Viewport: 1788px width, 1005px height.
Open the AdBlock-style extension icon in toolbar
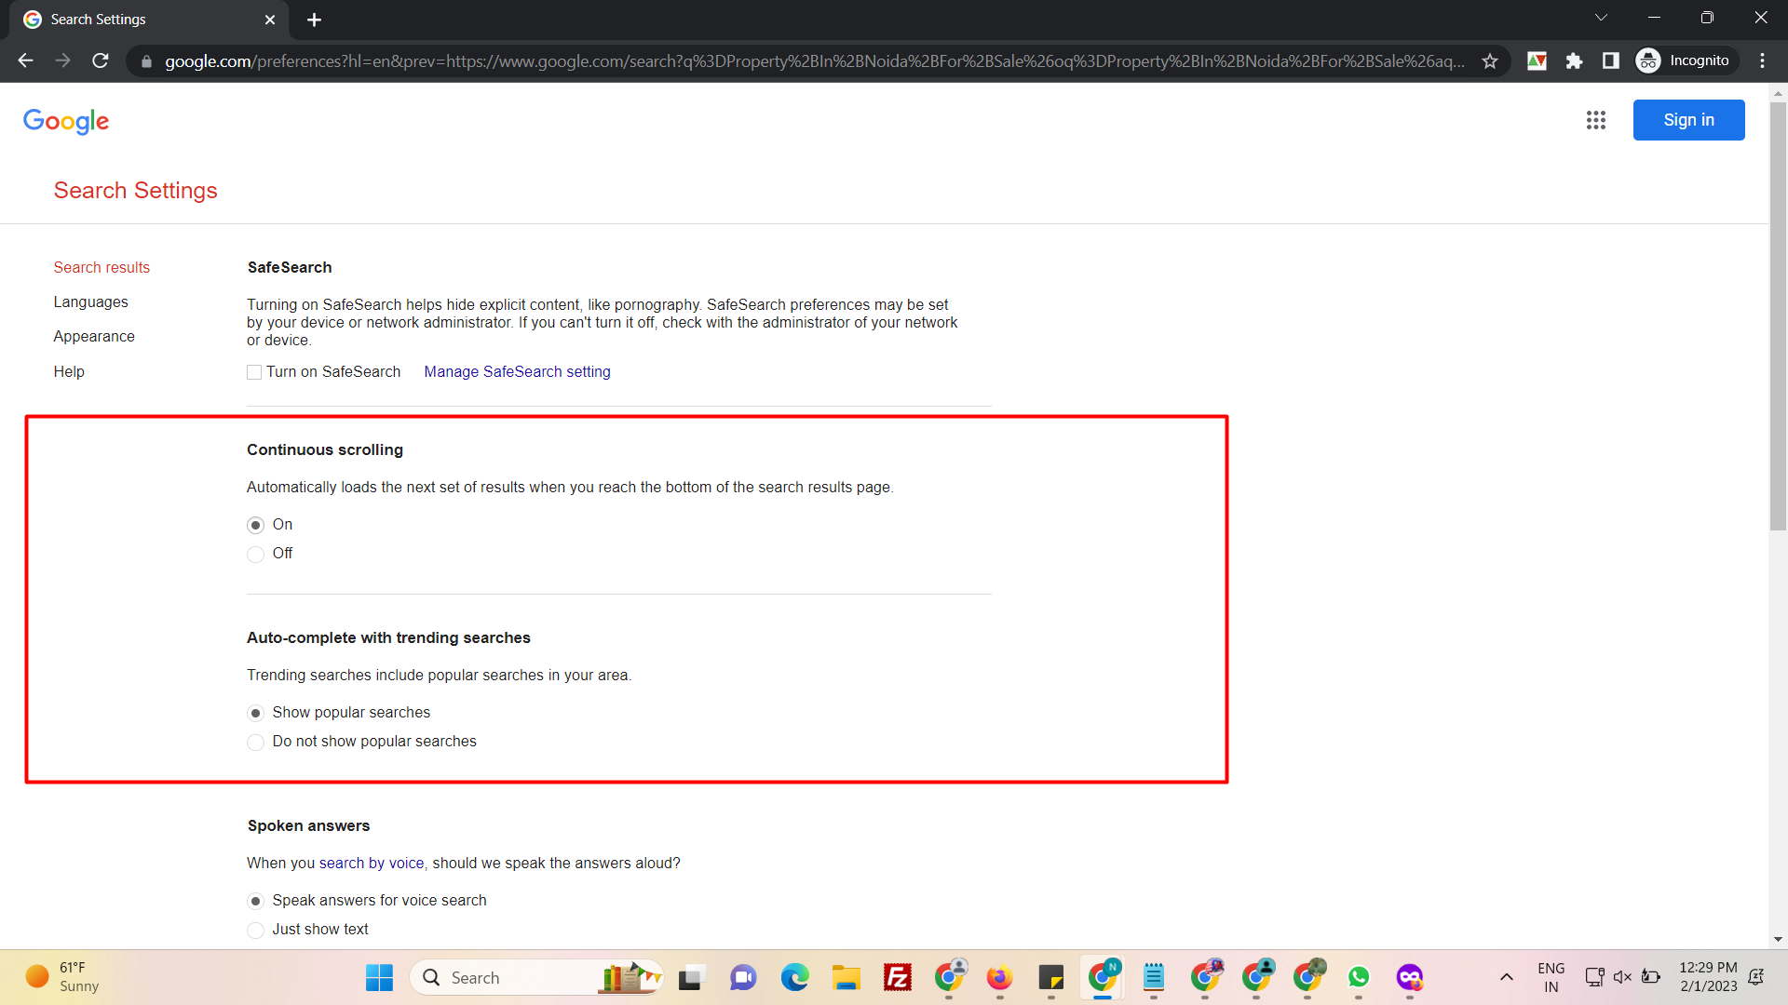1537,60
